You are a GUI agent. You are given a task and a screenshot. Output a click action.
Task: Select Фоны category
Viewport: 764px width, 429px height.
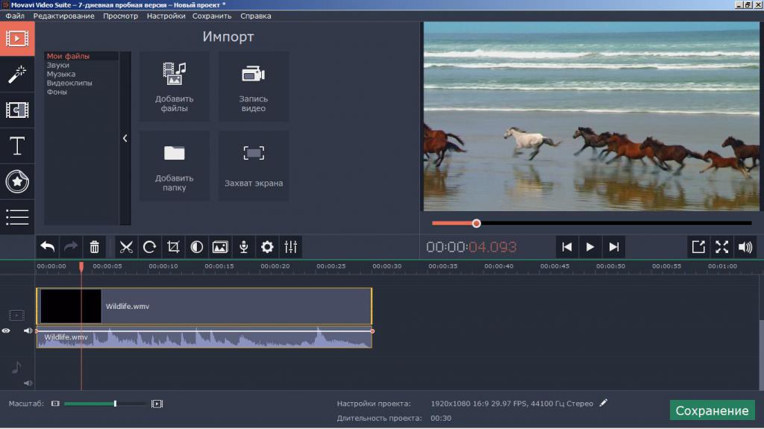[x=57, y=92]
